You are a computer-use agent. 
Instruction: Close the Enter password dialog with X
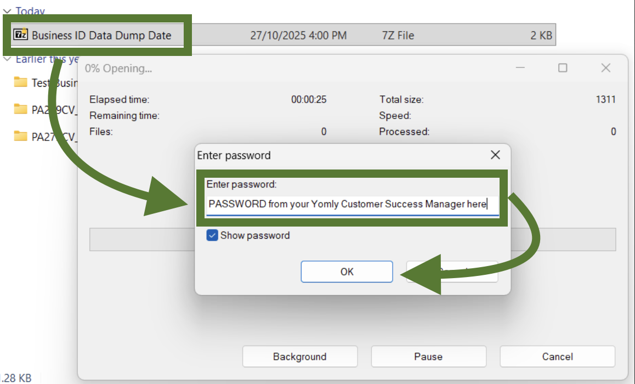coord(495,155)
